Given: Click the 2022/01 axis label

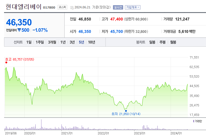Looking at the screenshot, I should [103, 133].
